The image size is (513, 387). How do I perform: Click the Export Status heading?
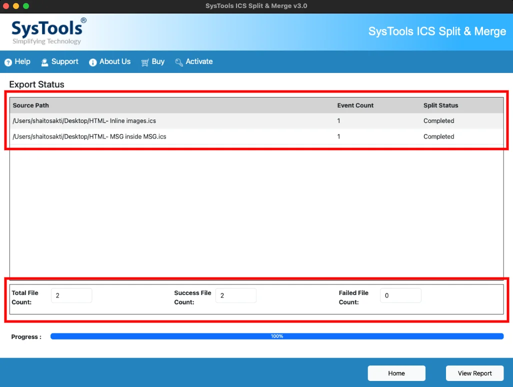pos(36,84)
